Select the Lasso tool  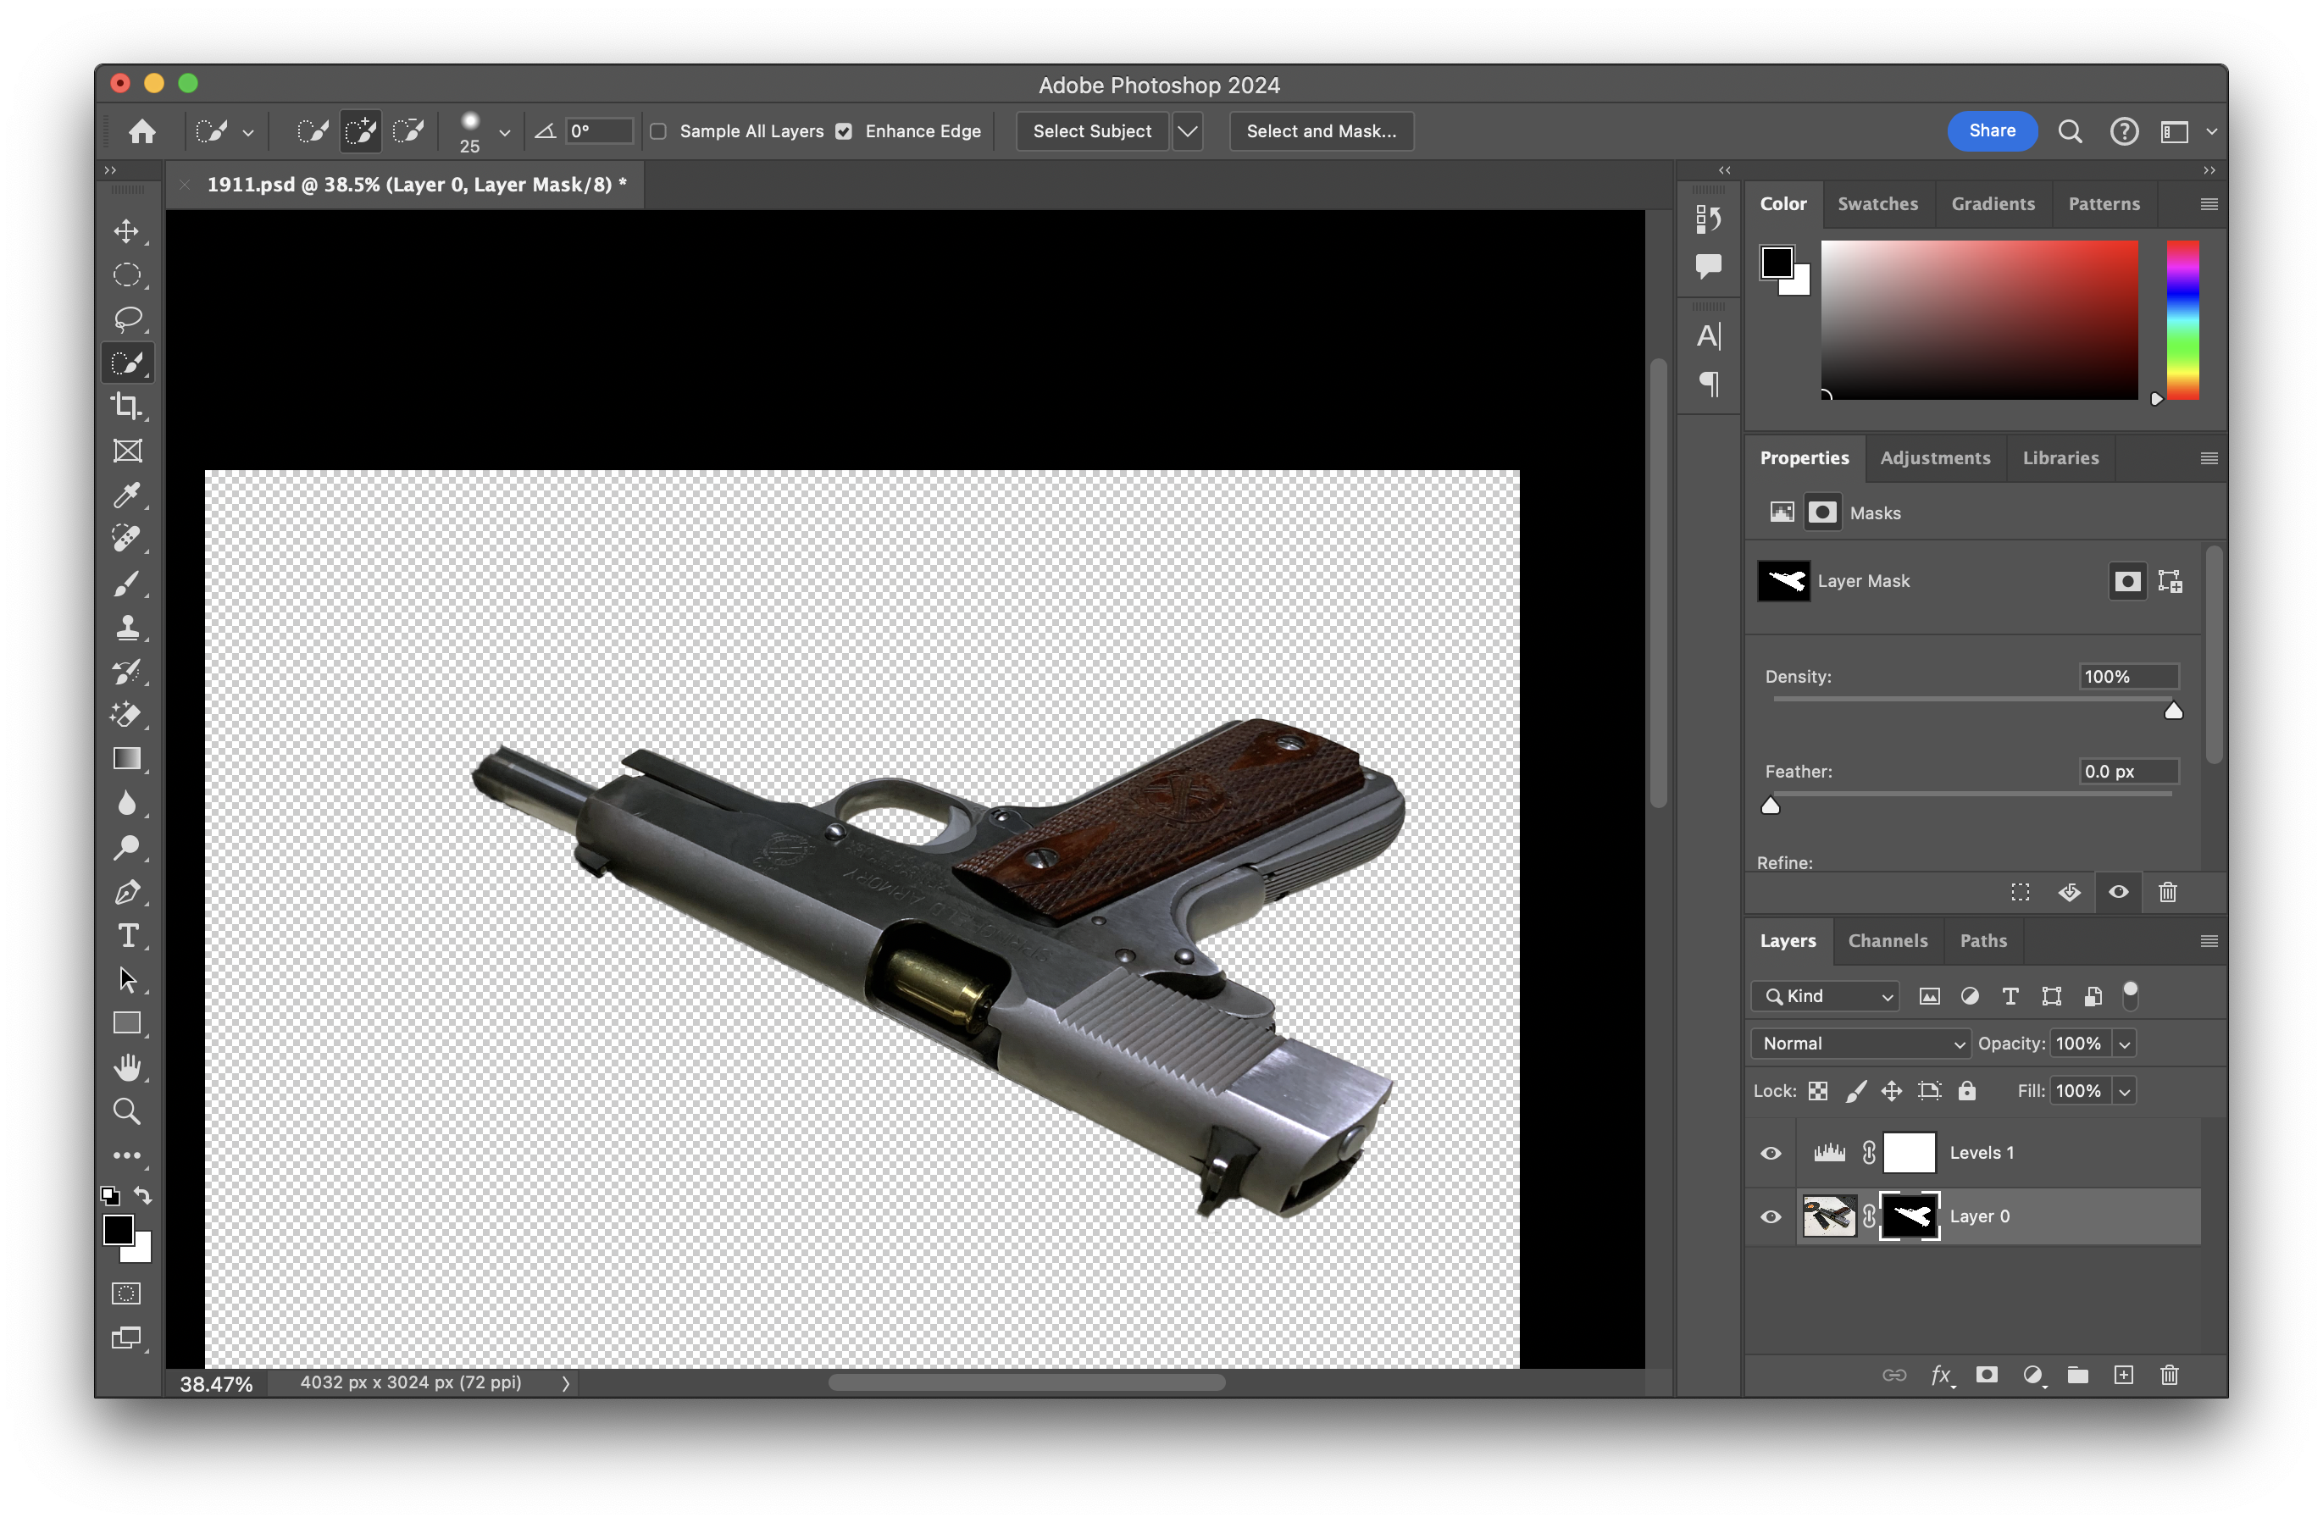[126, 318]
